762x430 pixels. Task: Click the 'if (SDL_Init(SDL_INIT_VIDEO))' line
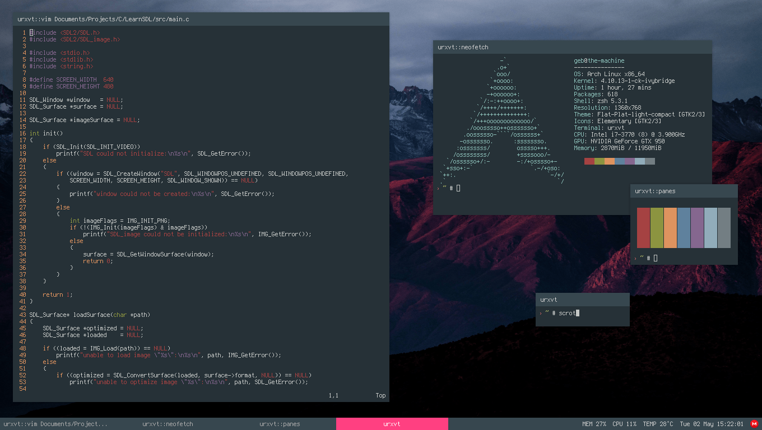coord(92,147)
